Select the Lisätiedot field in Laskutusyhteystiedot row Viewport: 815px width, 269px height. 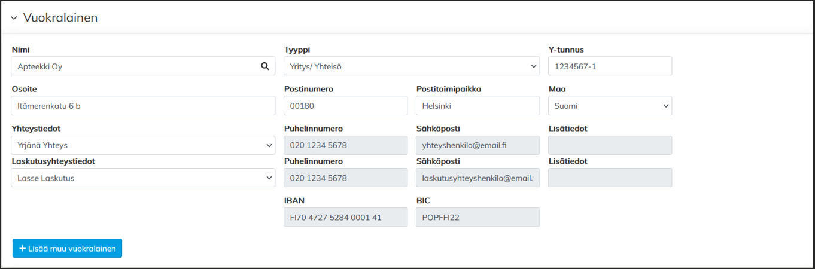pyautogui.click(x=609, y=178)
